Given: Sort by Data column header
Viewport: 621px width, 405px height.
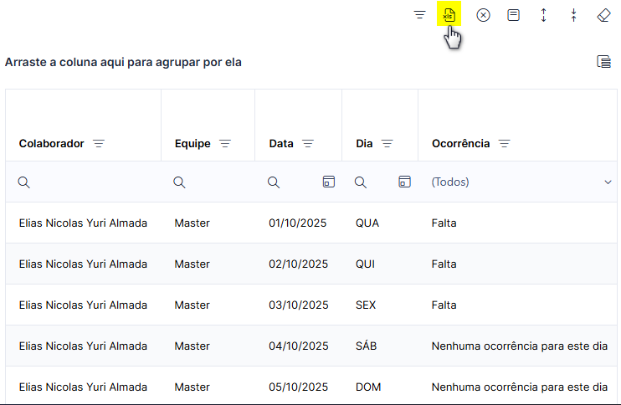Looking at the screenshot, I should (x=281, y=143).
